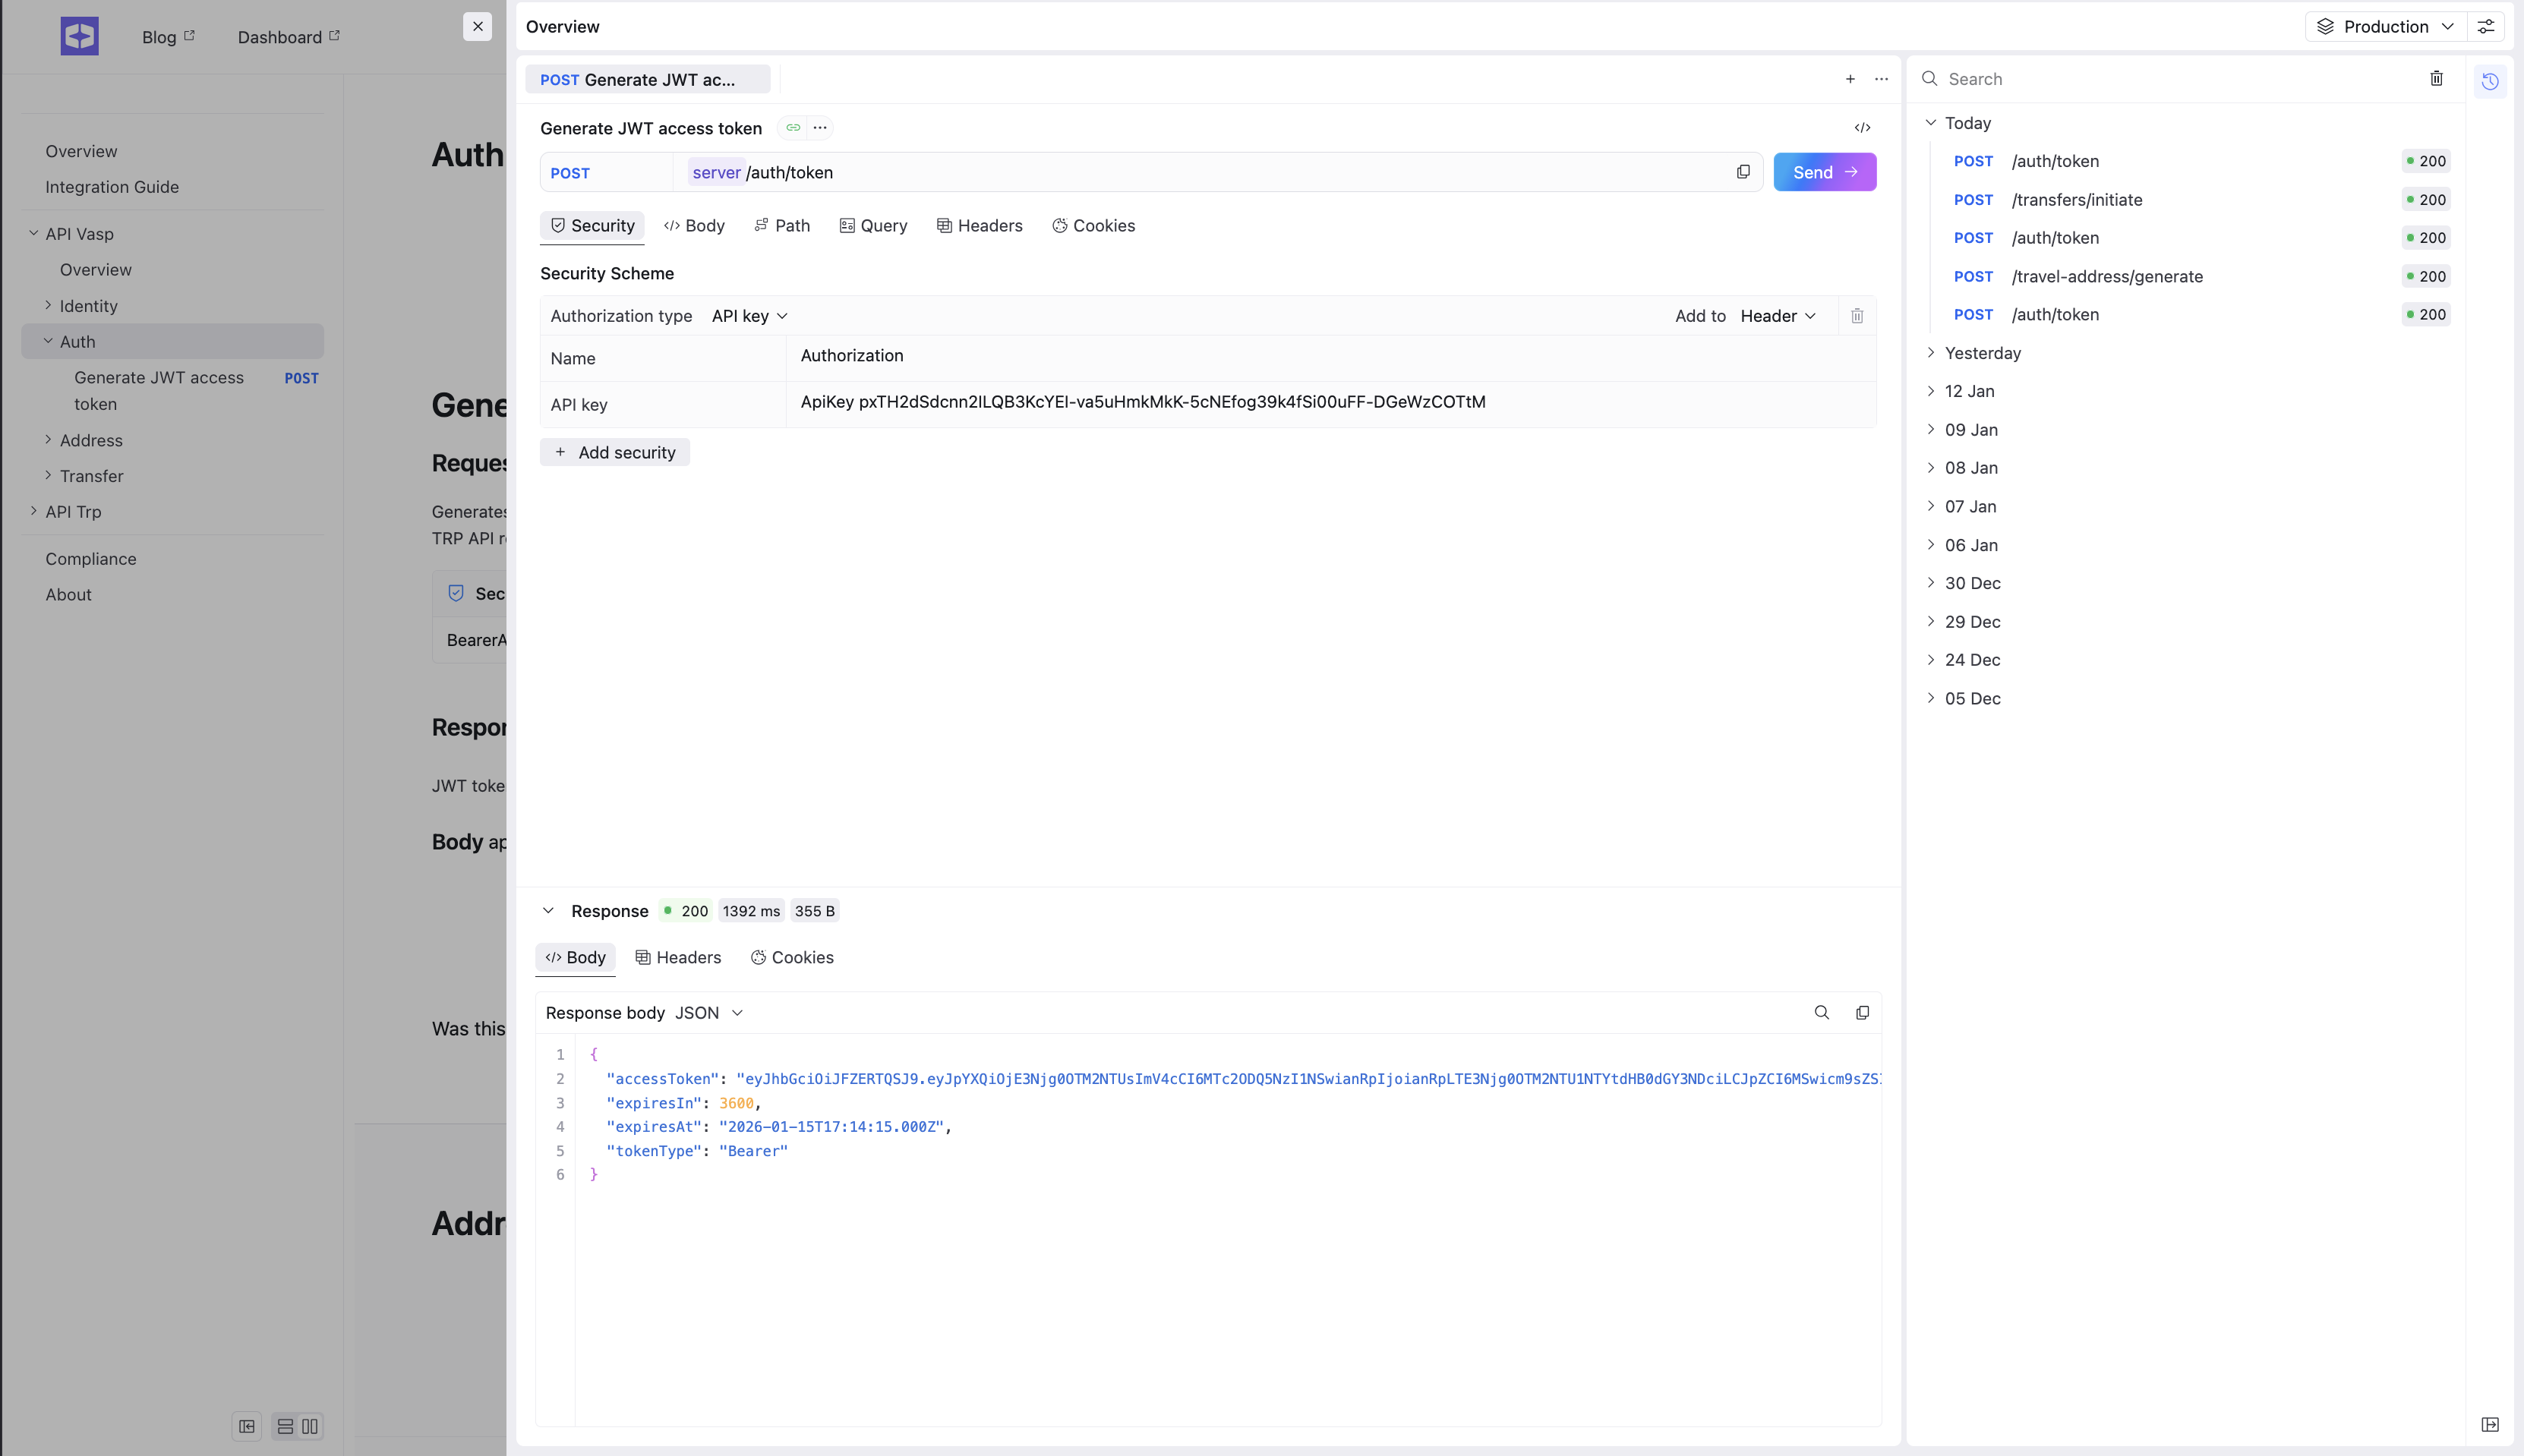Delete the API key security scheme

(1857, 316)
